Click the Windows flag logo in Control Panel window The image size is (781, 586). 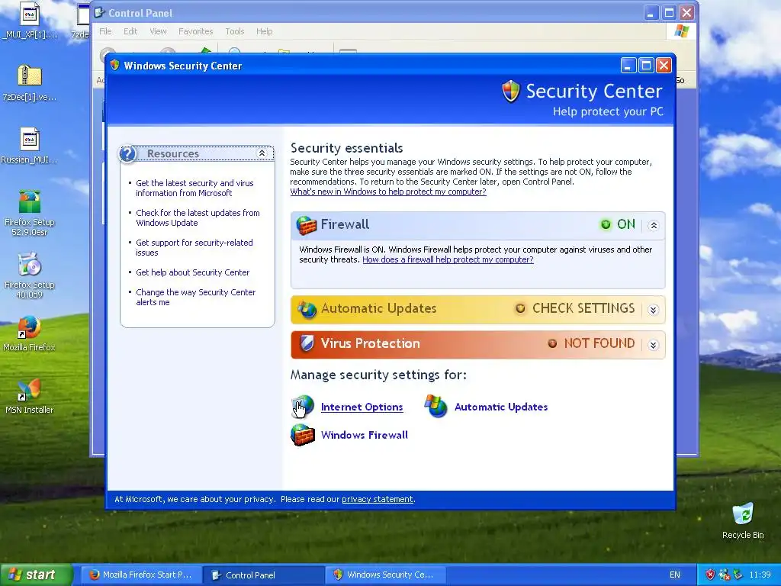681,31
